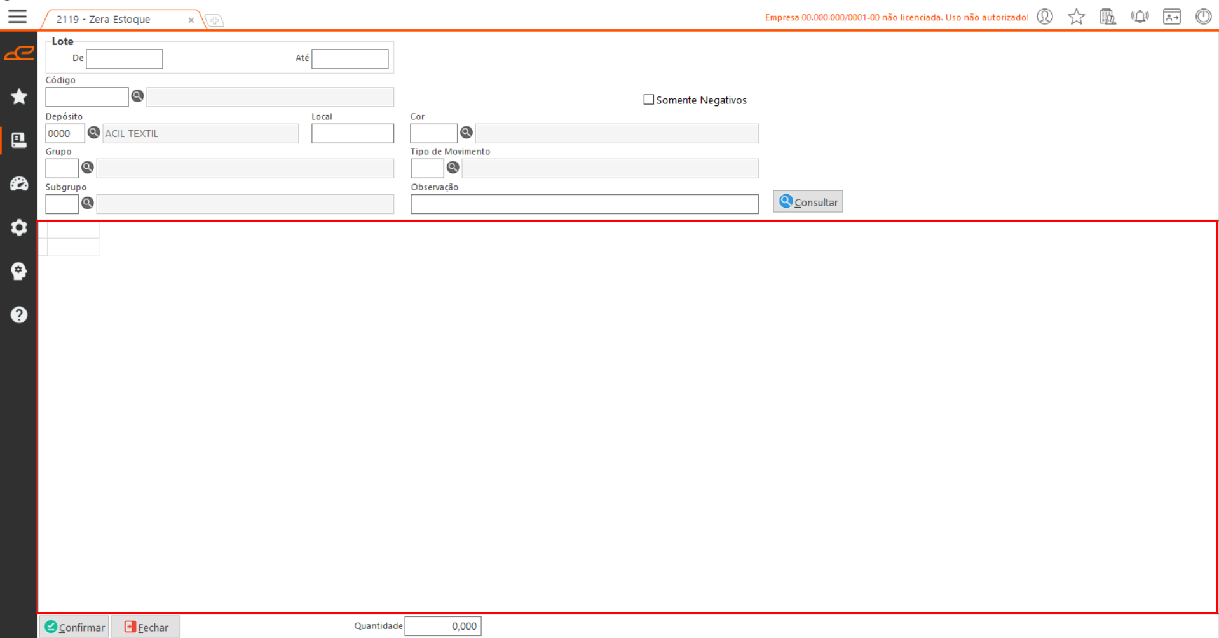1219x638 pixels.
Task: Focus the Lote De input field
Action: [x=125, y=59]
